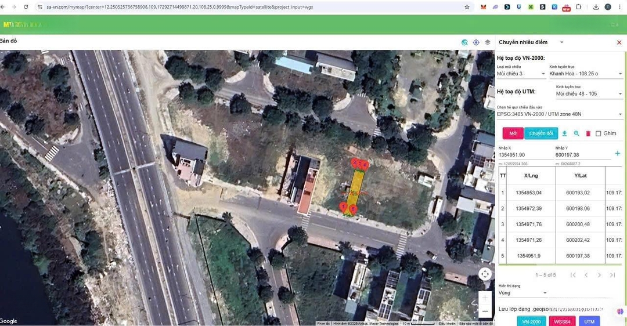The height and width of the screenshot is (326, 627).
Task: Open the Múi chiếu 3 dropdown
Action: [x=521, y=74]
